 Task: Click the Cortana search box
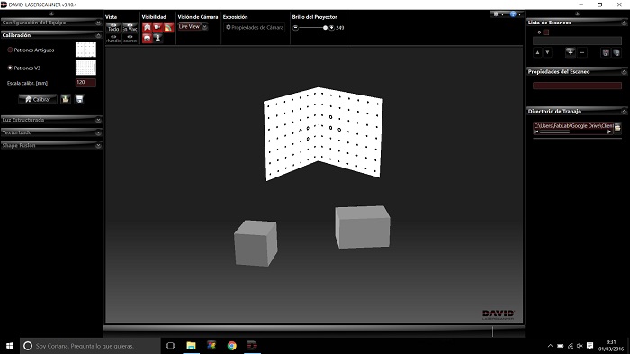click(90, 346)
